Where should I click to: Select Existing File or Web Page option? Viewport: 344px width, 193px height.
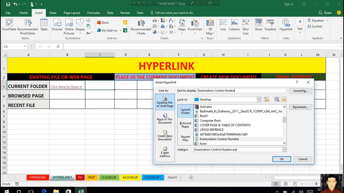pos(165,102)
